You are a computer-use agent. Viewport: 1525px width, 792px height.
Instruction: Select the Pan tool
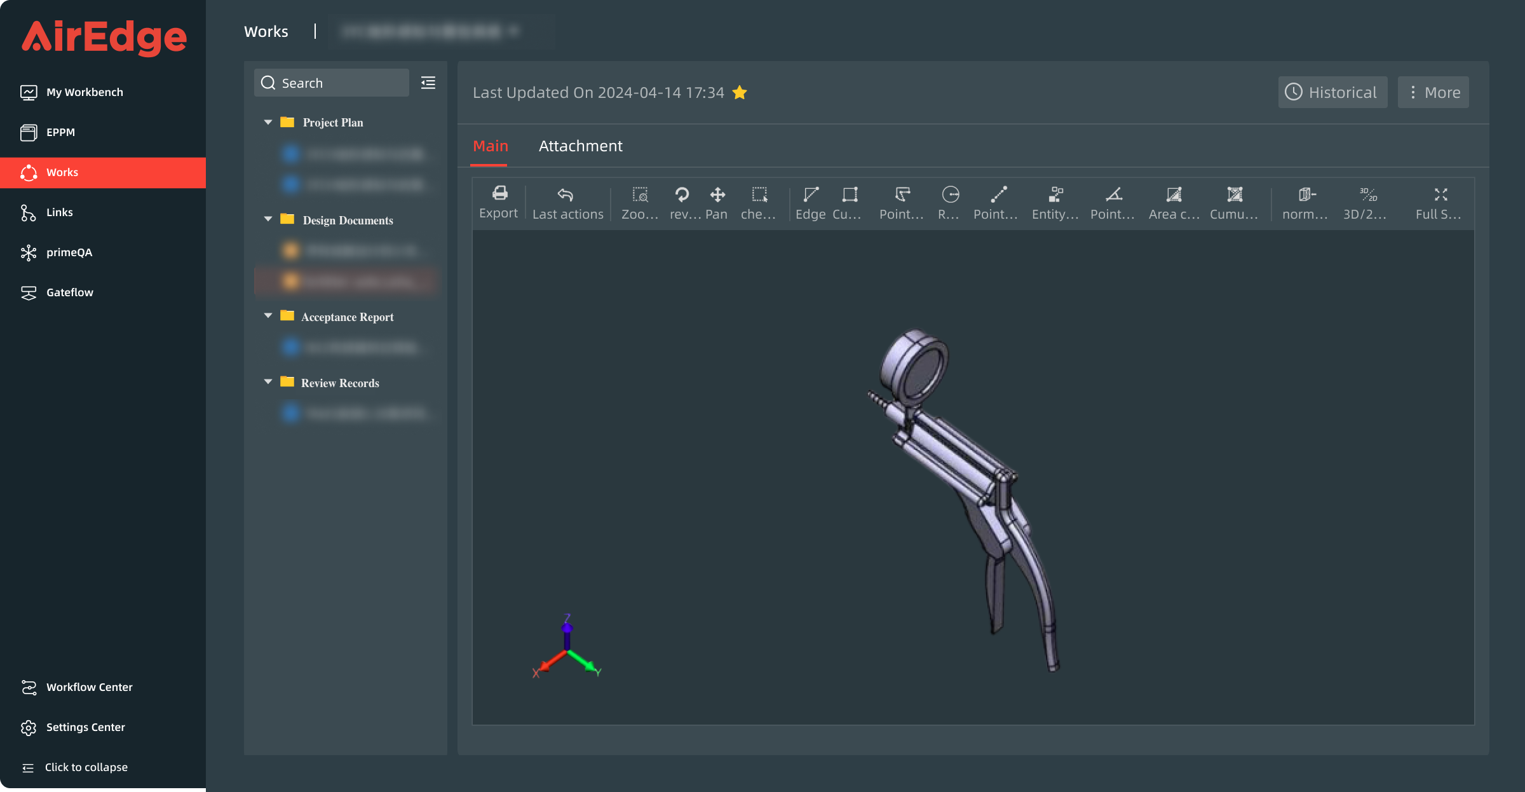[x=717, y=201]
